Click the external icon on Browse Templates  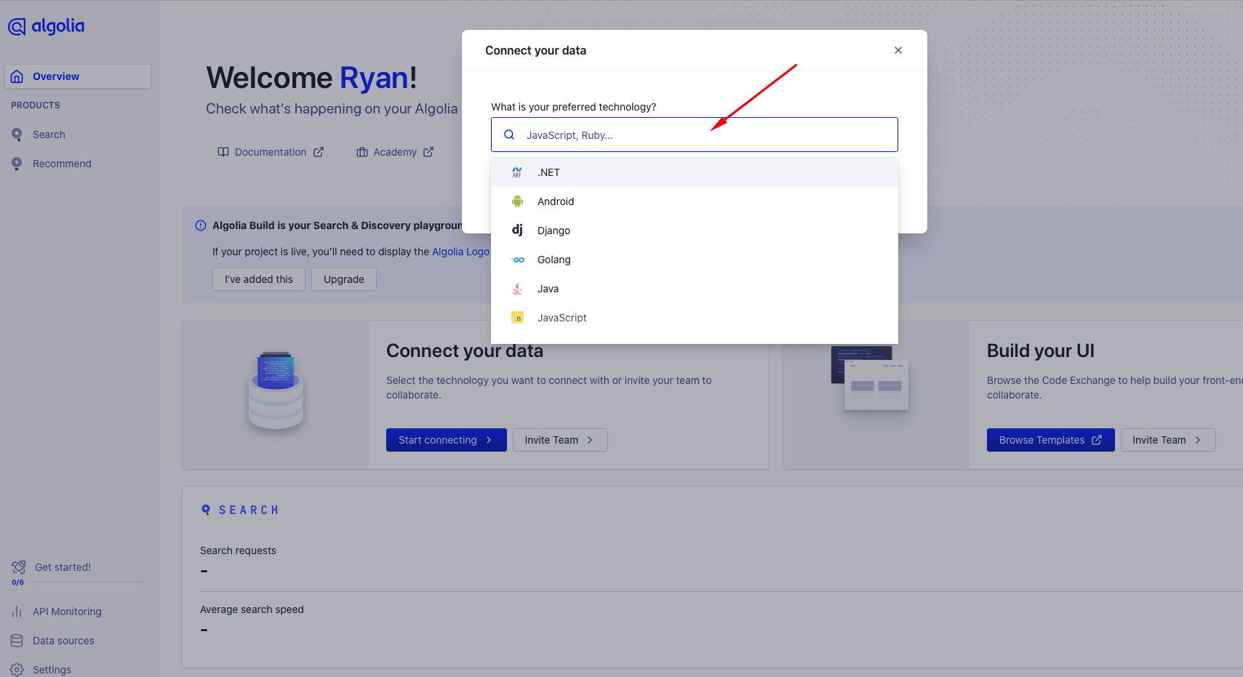[x=1097, y=440]
